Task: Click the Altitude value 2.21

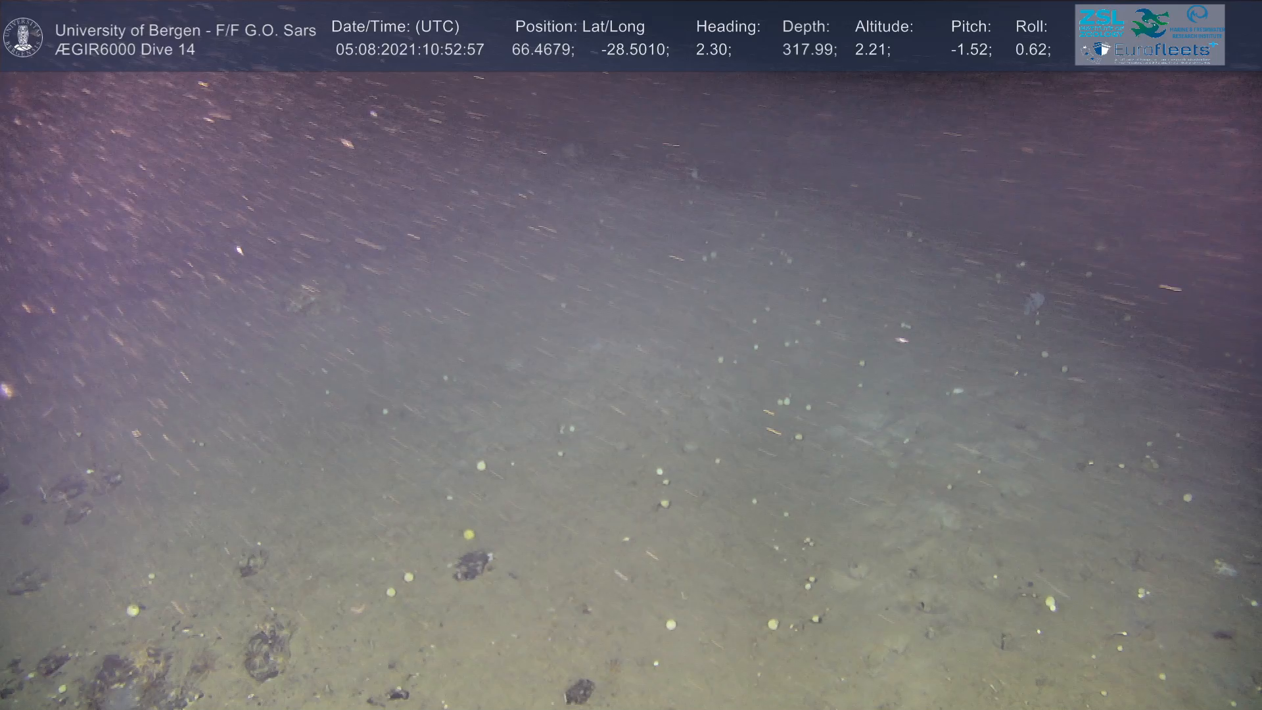Action: point(872,49)
